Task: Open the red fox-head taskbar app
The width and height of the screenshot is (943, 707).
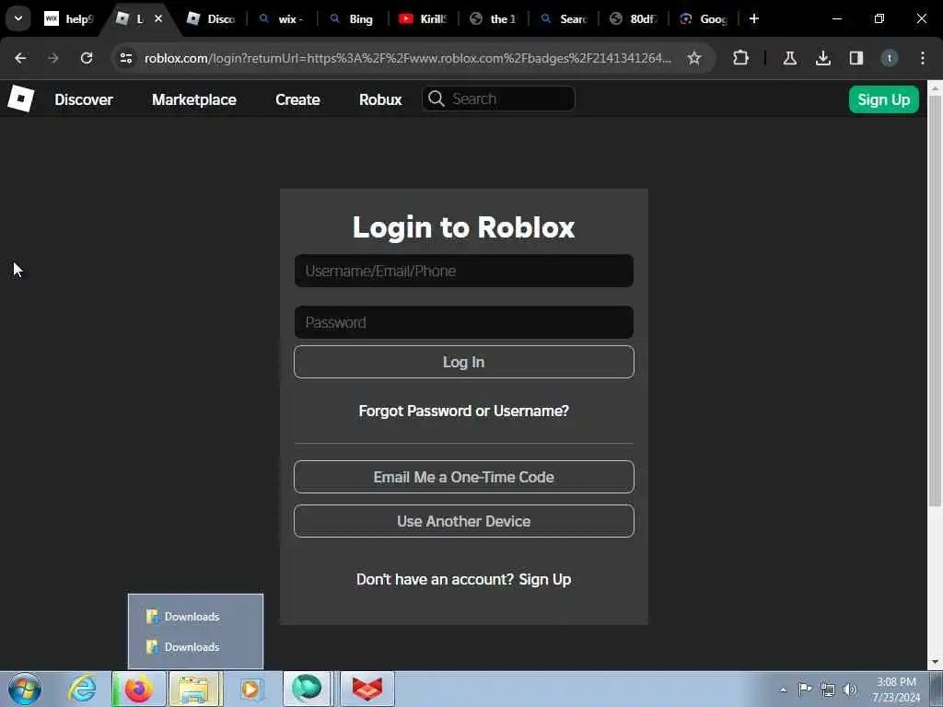Action: (x=367, y=689)
